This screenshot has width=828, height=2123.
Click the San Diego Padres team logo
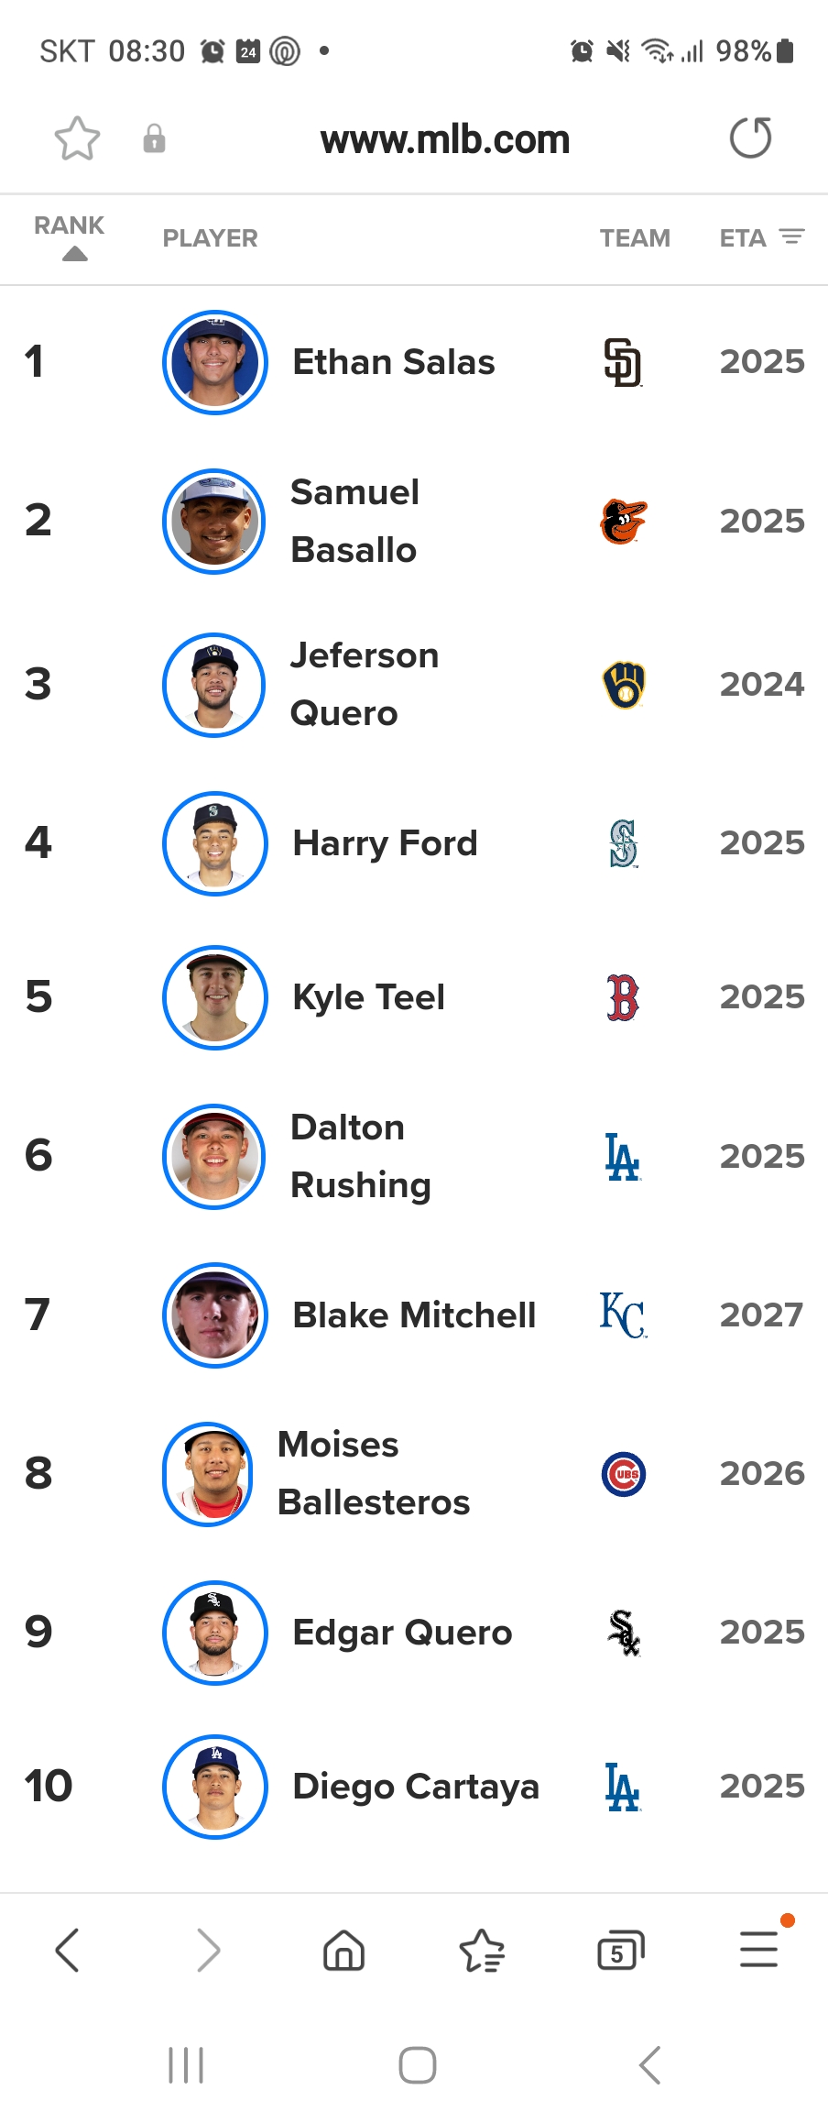[623, 362]
